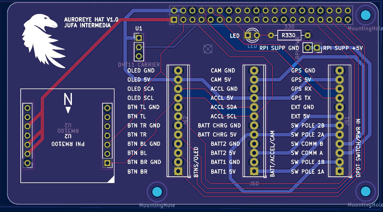Select the DHT11 CARRIER label
The width and height of the screenshot is (383, 212).
[x=139, y=65]
